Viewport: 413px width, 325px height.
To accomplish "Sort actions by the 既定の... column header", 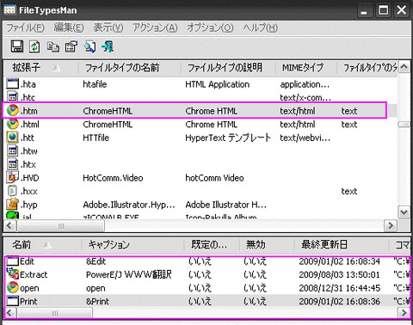I will click(212, 245).
